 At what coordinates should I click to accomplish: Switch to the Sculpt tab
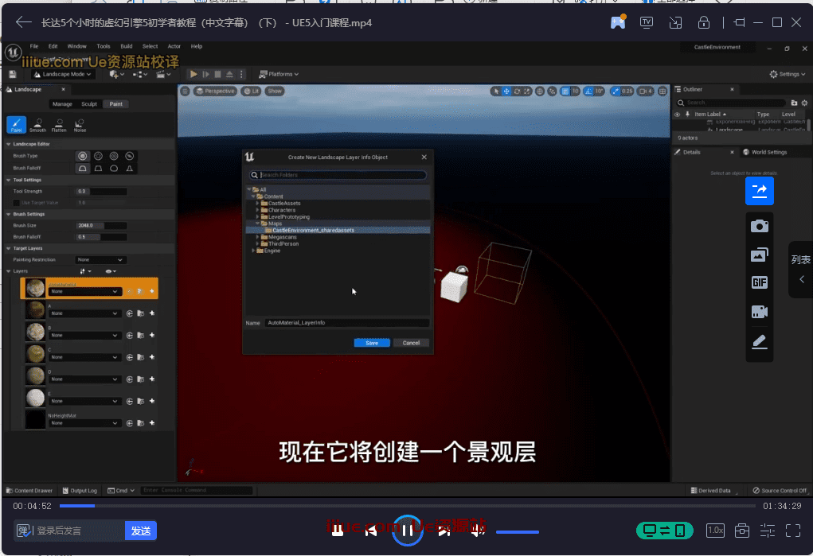(89, 104)
